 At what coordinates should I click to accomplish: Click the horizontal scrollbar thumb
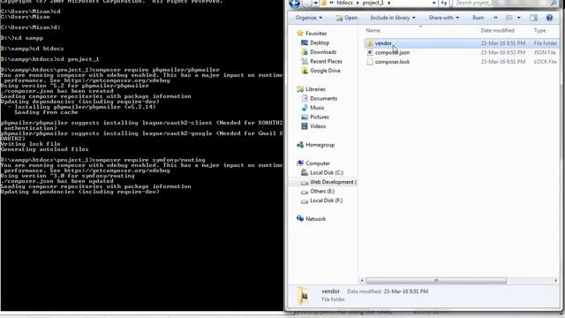(x=436, y=281)
